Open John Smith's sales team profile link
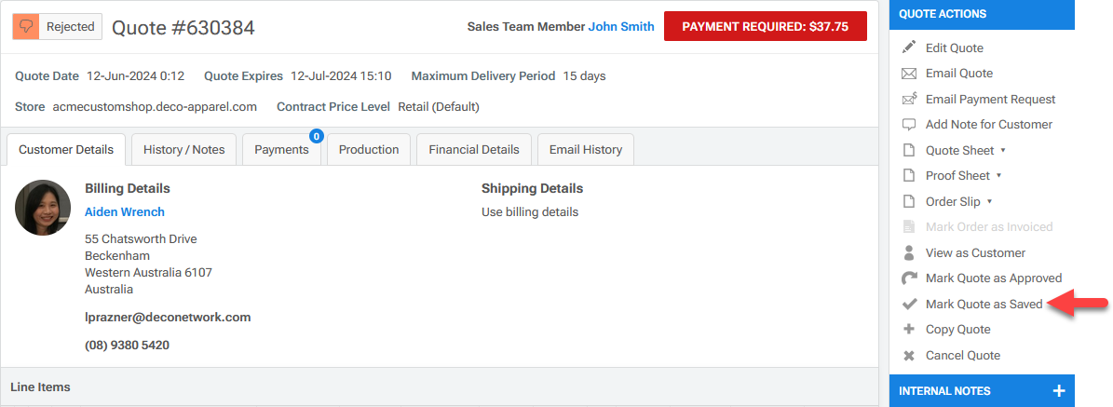Viewport: 1113px width, 407px height. (620, 26)
